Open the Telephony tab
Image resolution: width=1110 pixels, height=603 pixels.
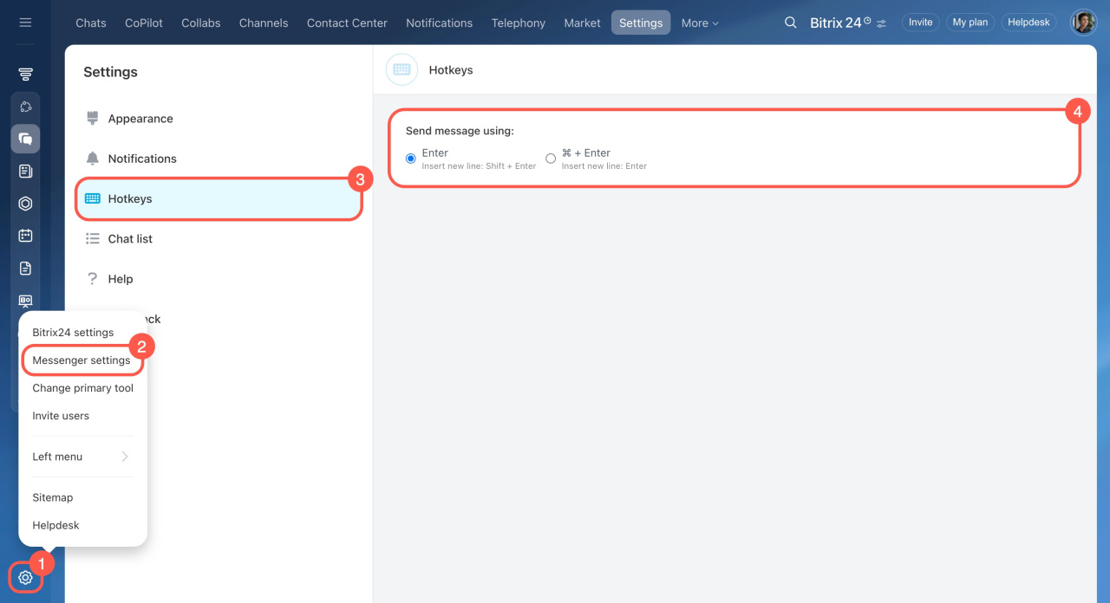tap(518, 23)
